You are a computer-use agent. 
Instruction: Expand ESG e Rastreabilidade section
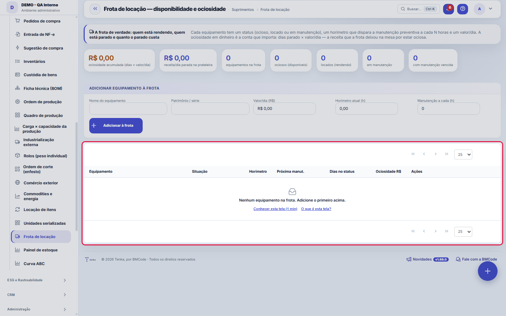(x=37, y=280)
